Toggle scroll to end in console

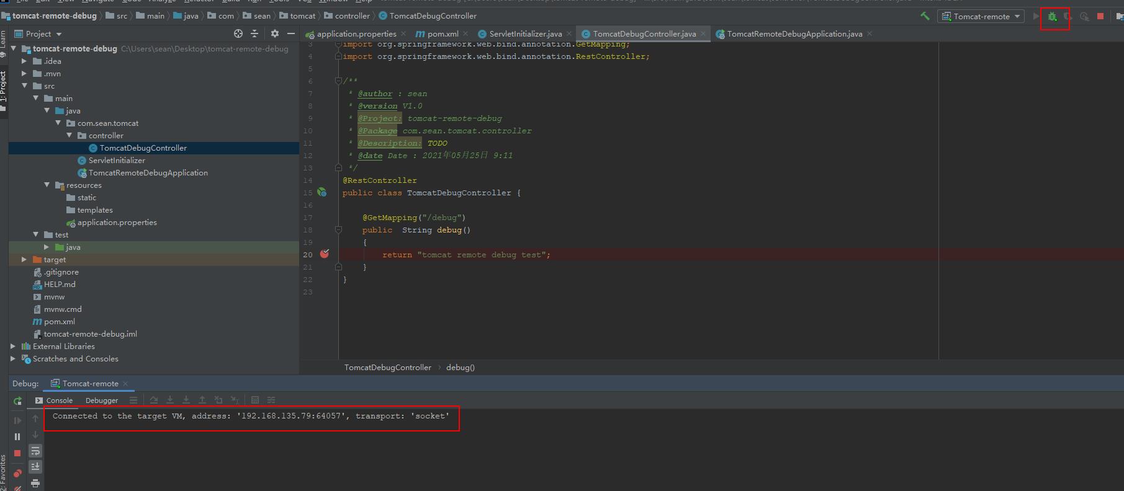[x=35, y=466]
